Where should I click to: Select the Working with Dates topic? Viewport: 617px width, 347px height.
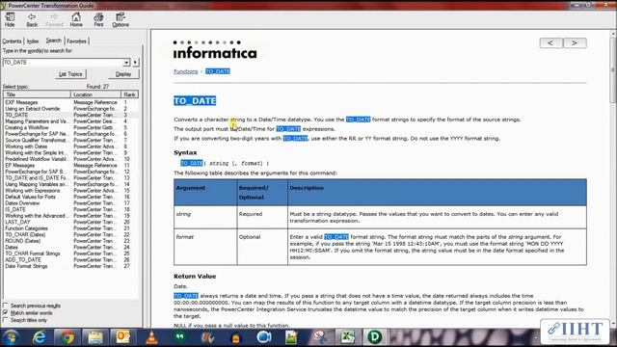tap(26, 147)
